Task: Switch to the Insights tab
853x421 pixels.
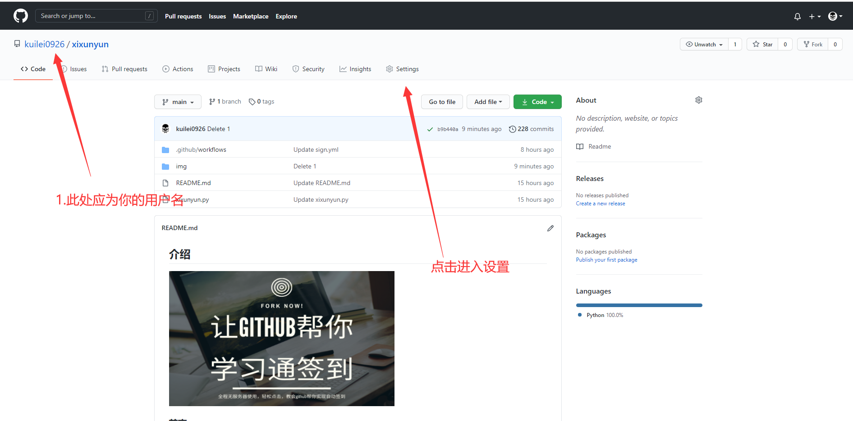Action: tap(355, 69)
